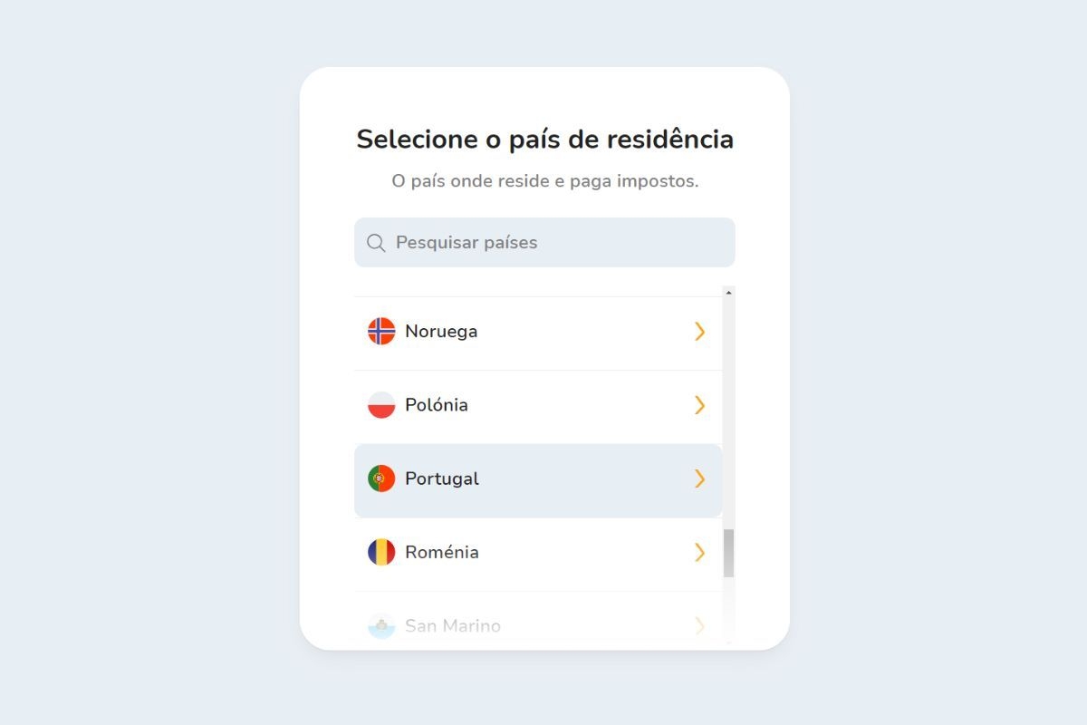Click the chevron next to Noruega
The width and height of the screenshot is (1087, 725).
click(699, 331)
